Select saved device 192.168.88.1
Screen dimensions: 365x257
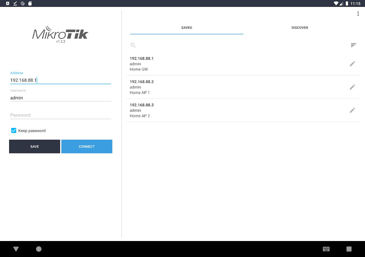[243, 64]
